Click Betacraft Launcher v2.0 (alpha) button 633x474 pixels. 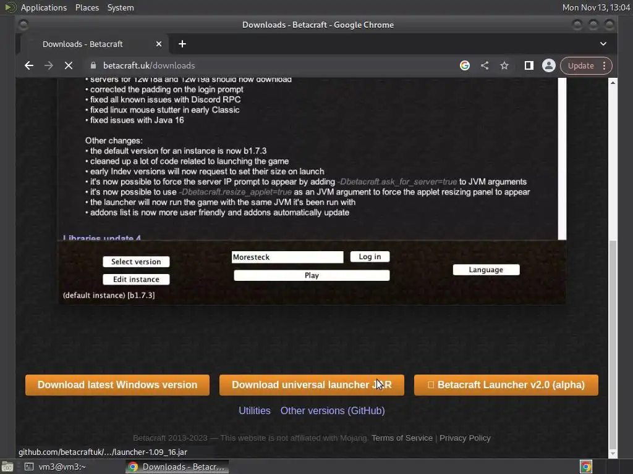click(506, 385)
